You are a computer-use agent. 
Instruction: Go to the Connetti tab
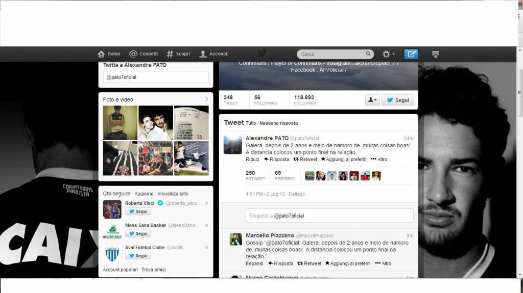tap(144, 54)
